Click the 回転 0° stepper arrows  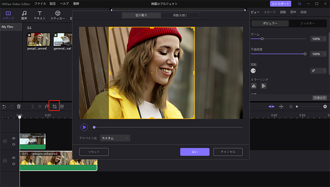[325, 71]
